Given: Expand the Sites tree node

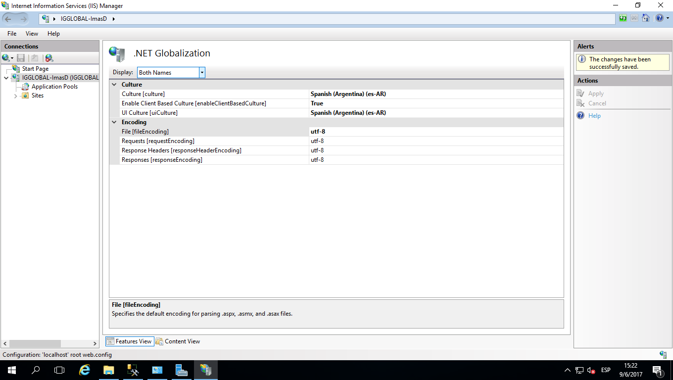Looking at the screenshot, I should click(16, 96).
